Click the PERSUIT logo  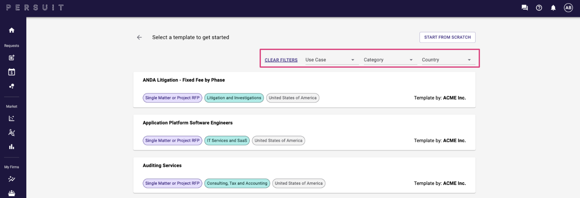[35, 8]
